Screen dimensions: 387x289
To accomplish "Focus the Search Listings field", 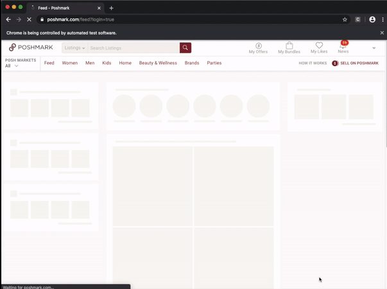I will pos(133,48).
